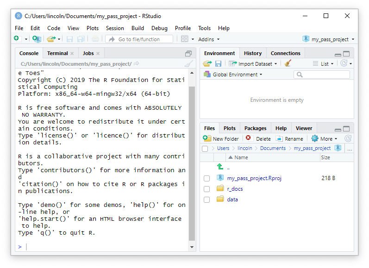Open the Import Dataset dropdown
The height and width of the screenshot is (268, 369).
[253, 64]
